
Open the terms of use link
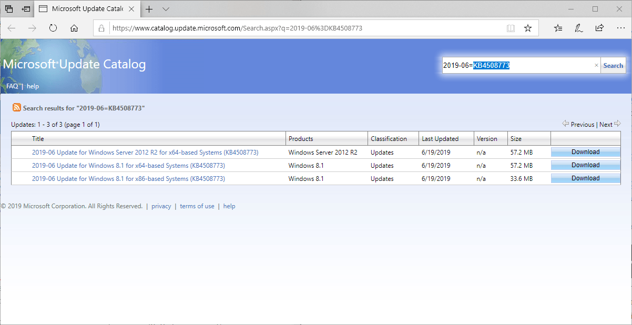[197, 206]
